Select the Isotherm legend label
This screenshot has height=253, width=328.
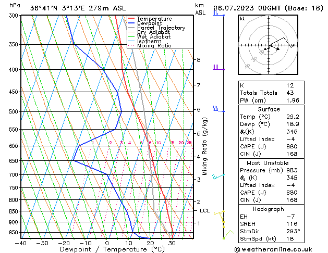149,41
